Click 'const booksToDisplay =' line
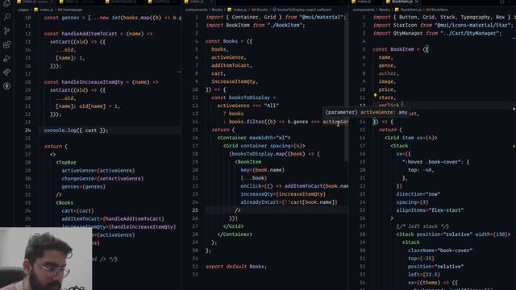The width and height of the screenshot is (516, 290). (243, 97)
